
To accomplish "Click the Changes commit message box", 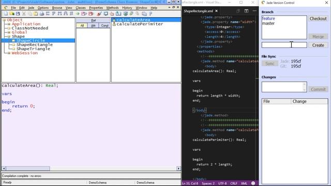I will coord(284,87).
